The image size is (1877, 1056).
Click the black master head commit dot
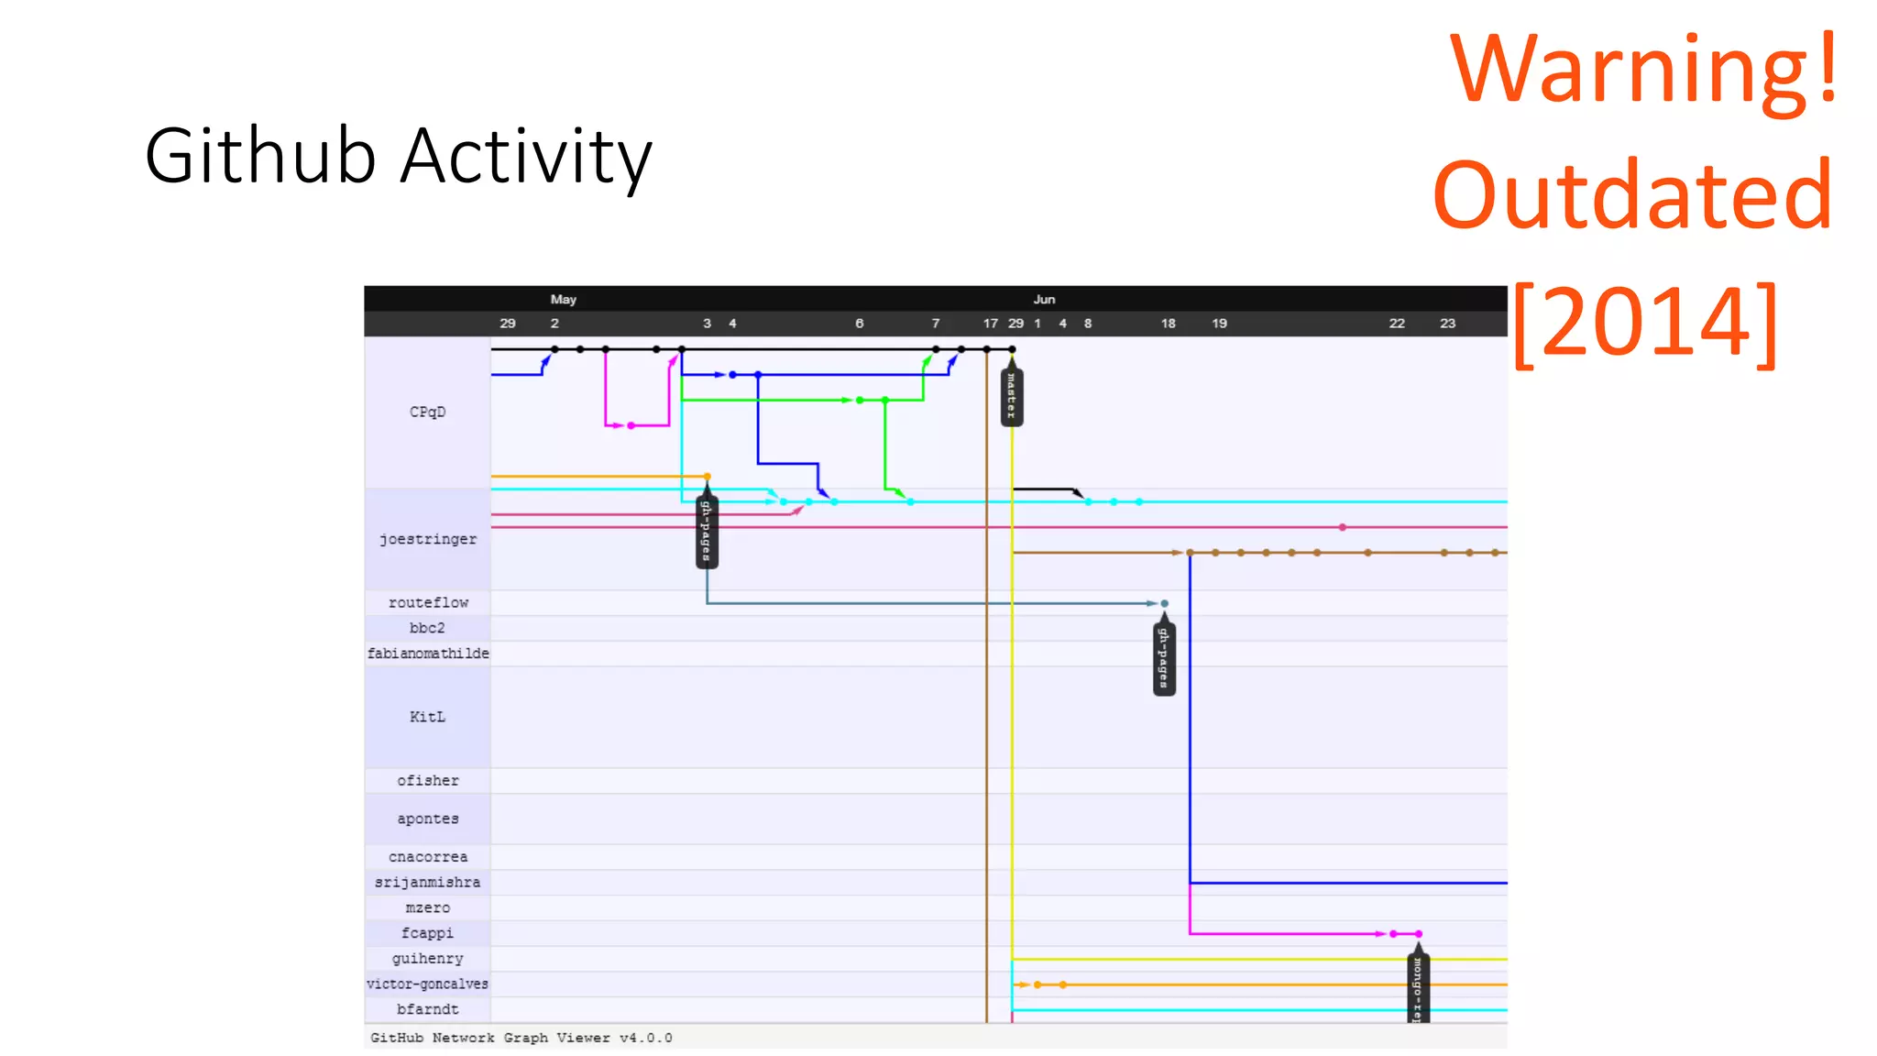(x=1012, y=349)
